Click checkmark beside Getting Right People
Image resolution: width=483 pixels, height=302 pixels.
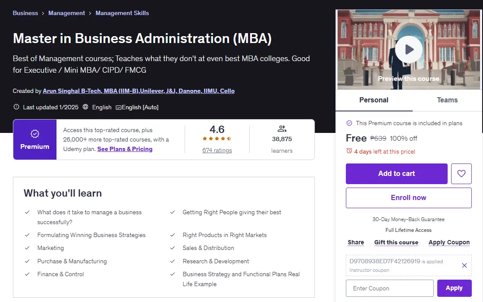172,212
